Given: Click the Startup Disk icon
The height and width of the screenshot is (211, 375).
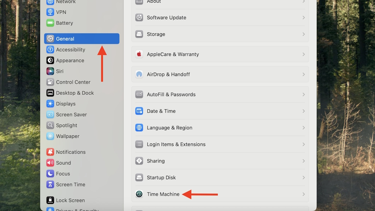Looking at the screenshot, I should (139, 177).
